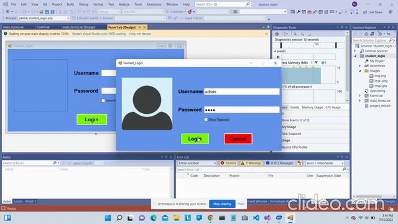Collapse the Events section in Diagnostic Tools
398x224 pixels.
coord(275,51)
